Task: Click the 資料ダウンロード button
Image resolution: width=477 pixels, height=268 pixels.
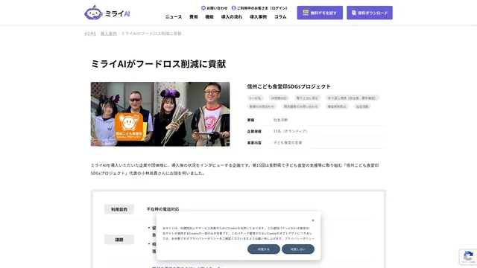Action: tap(370, 13)
